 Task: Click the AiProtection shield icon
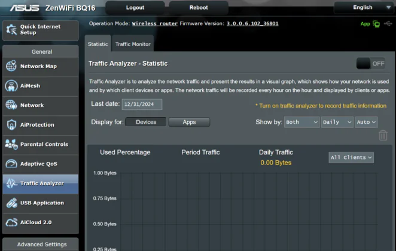click(11, 125)
